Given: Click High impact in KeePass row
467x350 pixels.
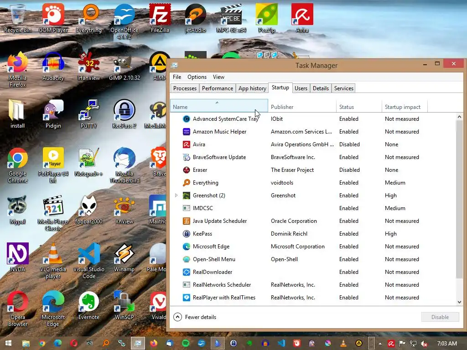Looking at the screenshot, I should click(391, 234).
